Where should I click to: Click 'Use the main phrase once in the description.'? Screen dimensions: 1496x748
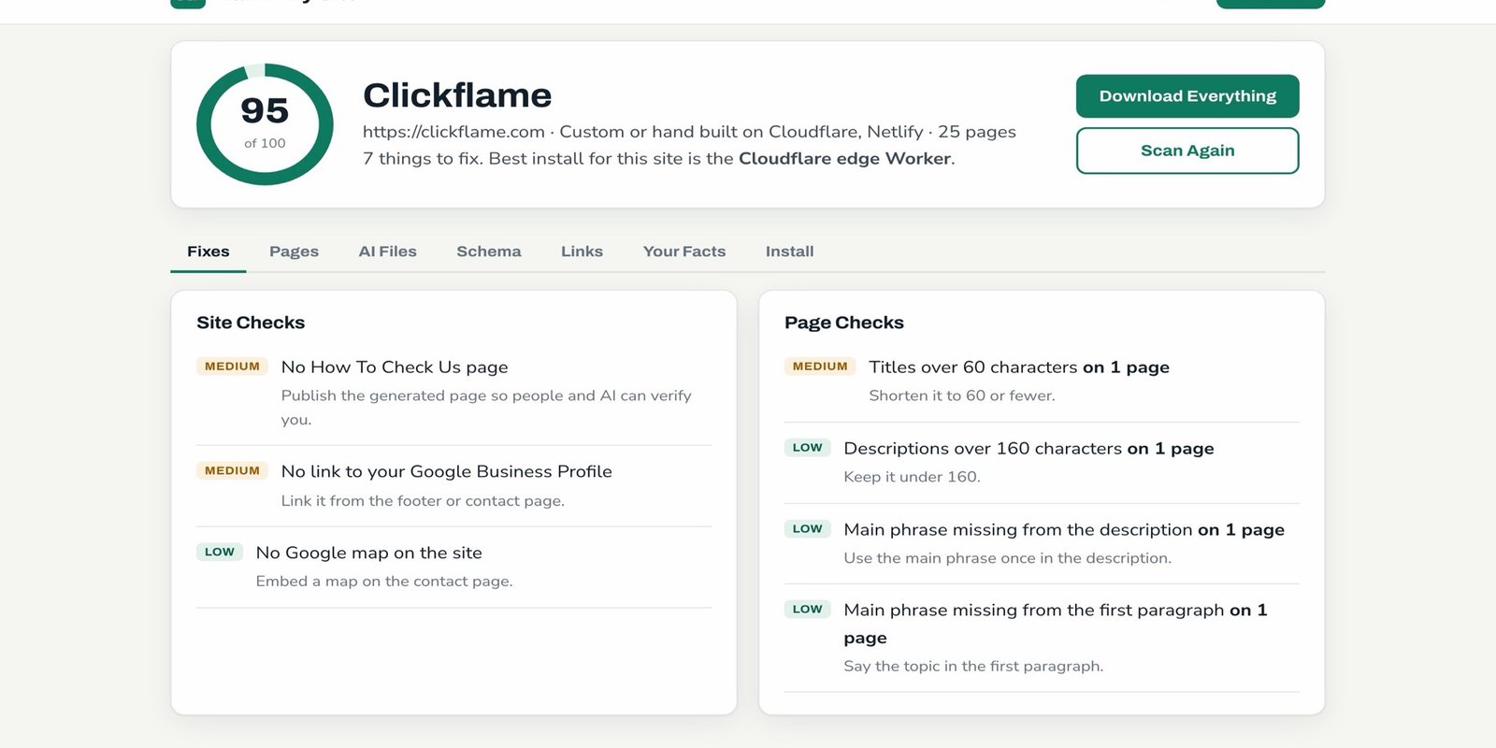[x=1007, y=558]
